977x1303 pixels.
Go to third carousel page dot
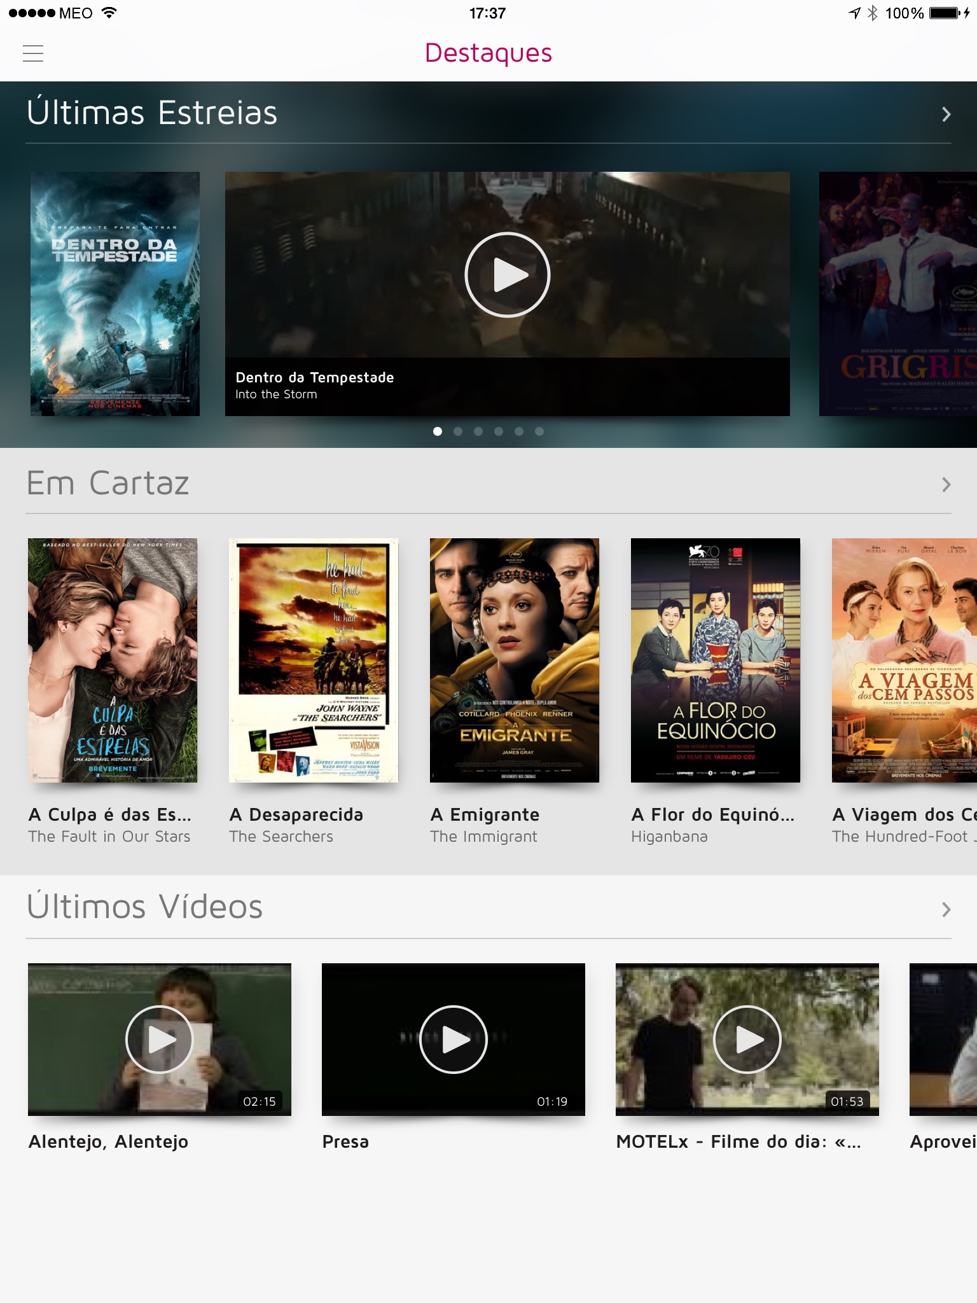coord(478,431)
